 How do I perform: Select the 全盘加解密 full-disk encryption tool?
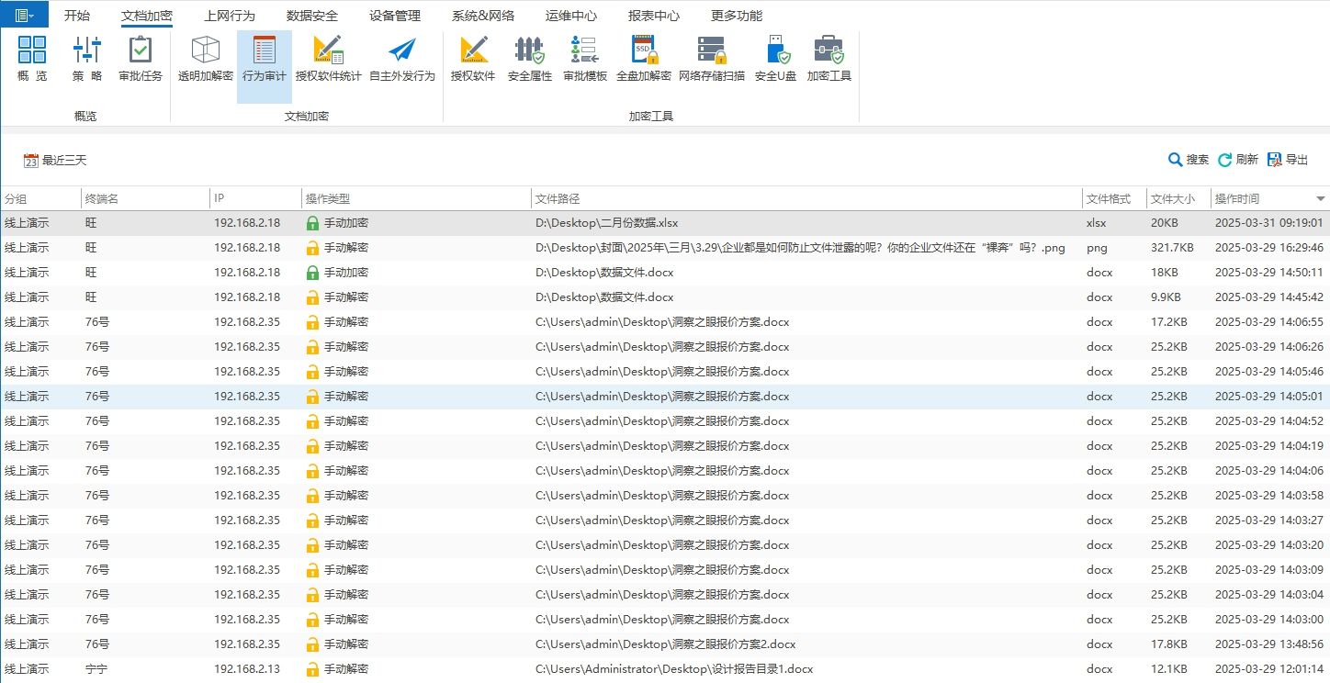(643, 57)
